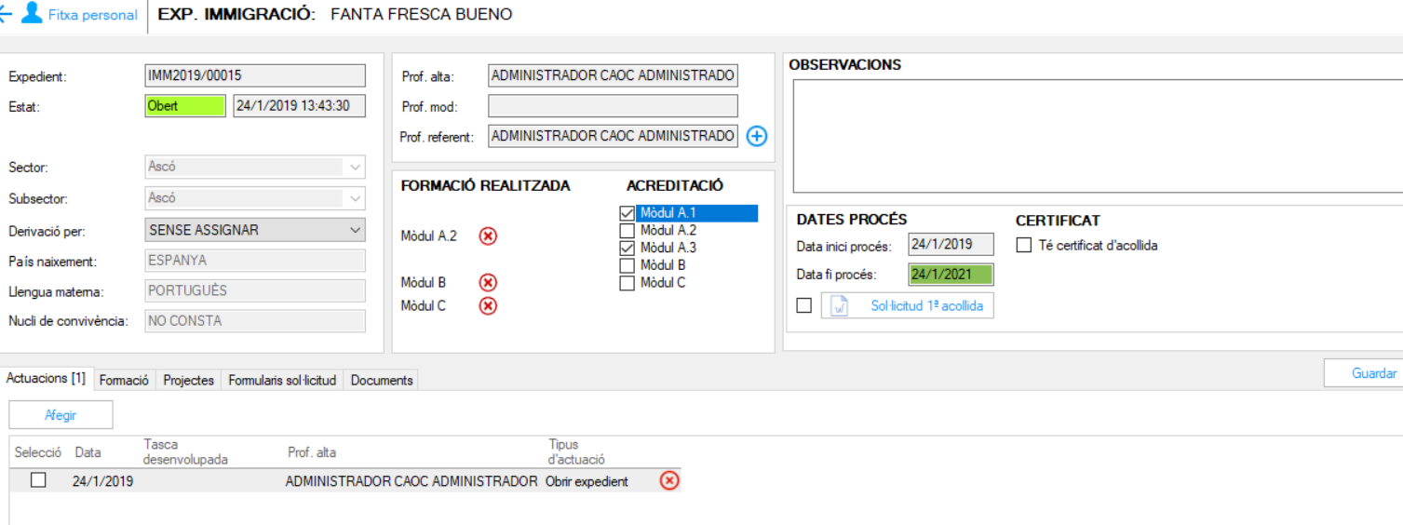This screenshot has width=1403, height=525.
Task: Delete the Obrir expedient actuació row
Action: click(669, 481)
